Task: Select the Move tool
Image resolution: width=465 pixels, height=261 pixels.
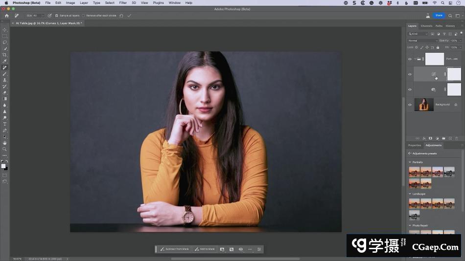Action: pos(5,30)
